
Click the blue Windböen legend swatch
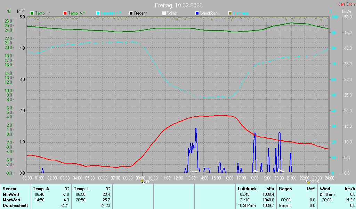(x=197, y=14)
